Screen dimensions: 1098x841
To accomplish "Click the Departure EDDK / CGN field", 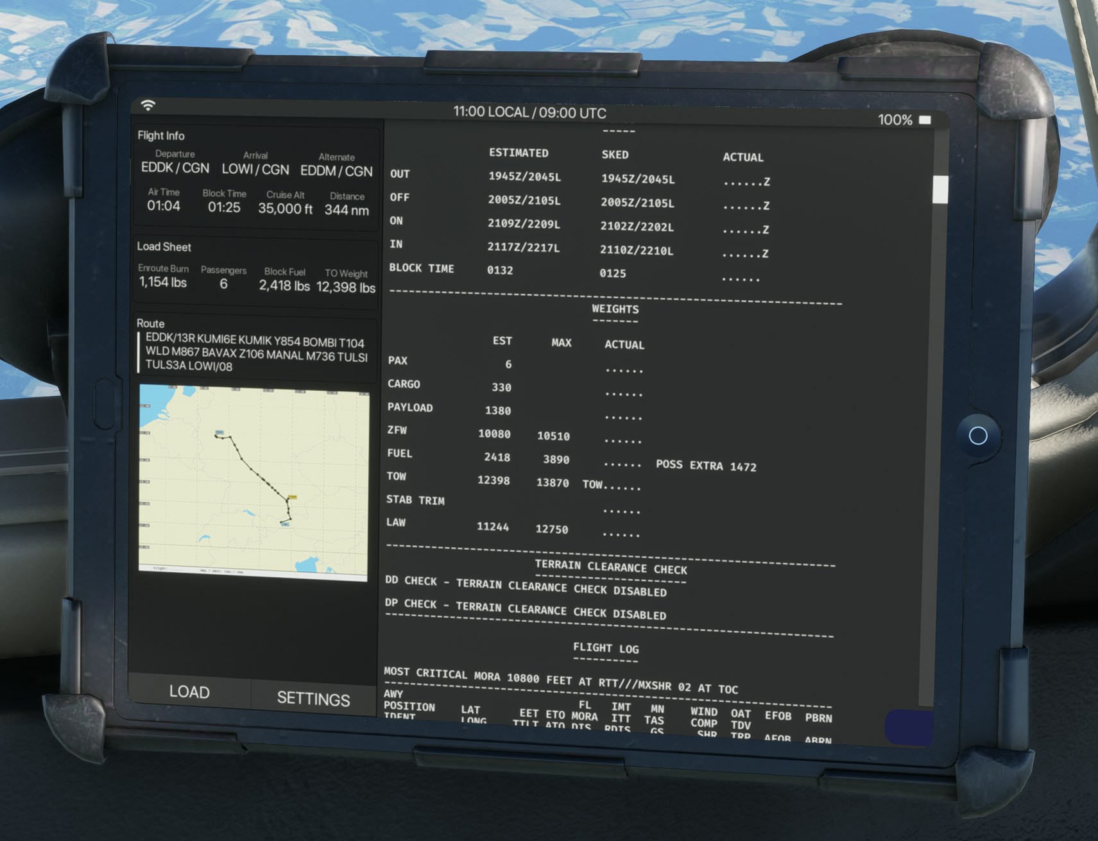I will (x=175, y=168).
